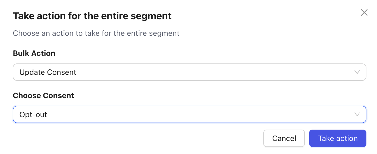Click the dialog title "Take action for the entire segment"
Viewport: 377px width, 154px height.
click(x=92, y=16)
